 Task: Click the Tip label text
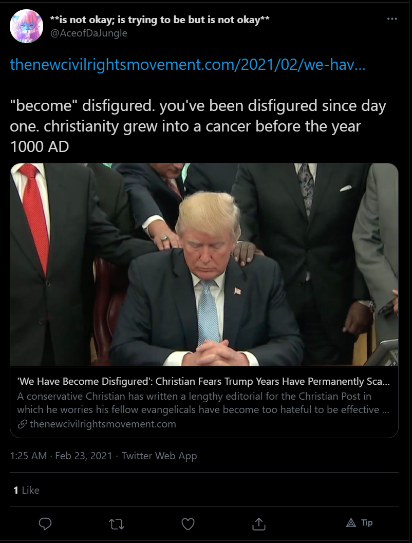tap(367, 522)
